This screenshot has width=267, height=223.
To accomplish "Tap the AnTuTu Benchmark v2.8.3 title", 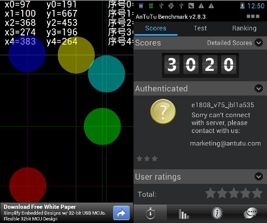I will pyautogui.click(x=171, y=17).
